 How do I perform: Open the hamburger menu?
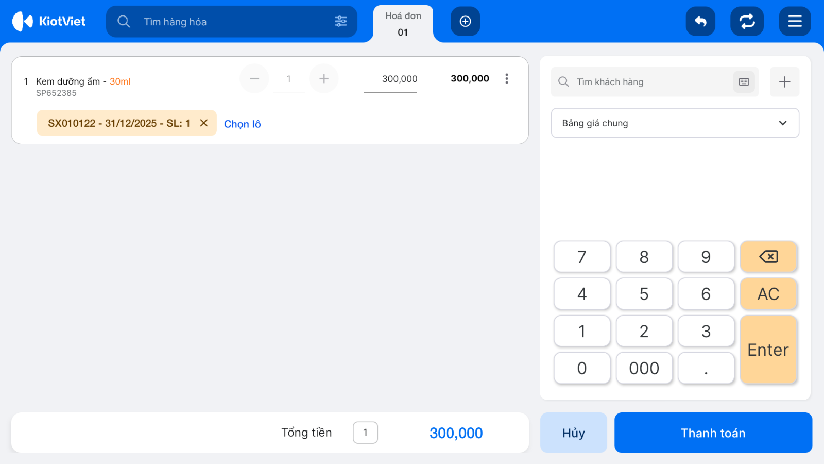pyautogui.click(x=795, y=21)
